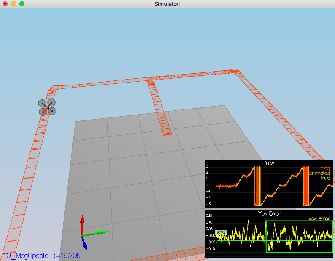
Task: Click the quadrotor drone in the scene
Action: [47, 107]
